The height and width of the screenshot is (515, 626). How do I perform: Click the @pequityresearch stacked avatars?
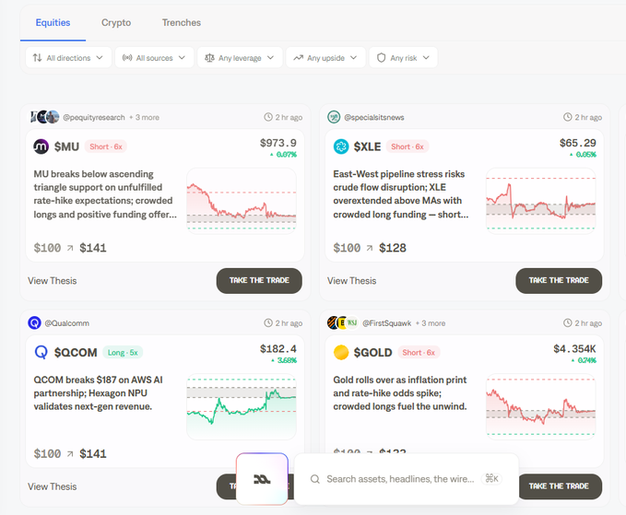44,117
